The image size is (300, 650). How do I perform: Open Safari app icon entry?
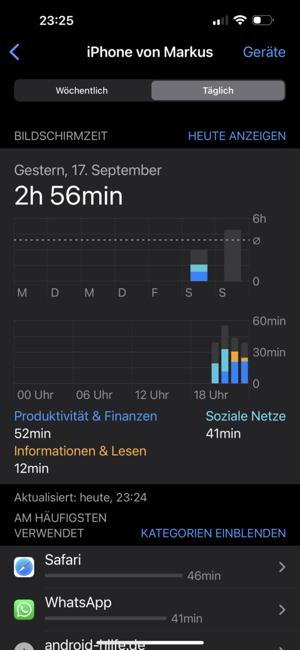point(24,567)
